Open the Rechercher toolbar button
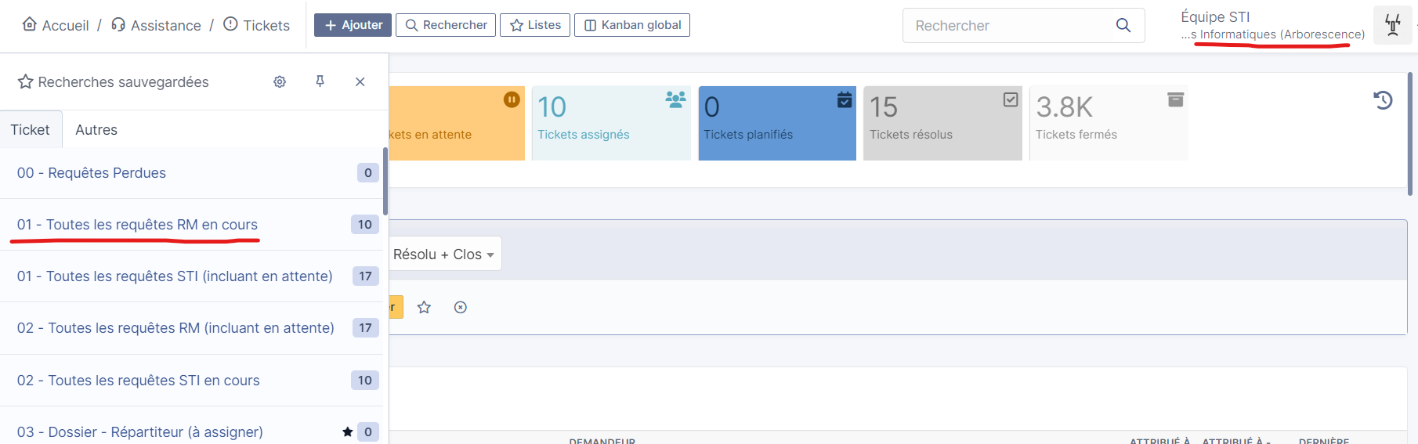 click(446, 25)
